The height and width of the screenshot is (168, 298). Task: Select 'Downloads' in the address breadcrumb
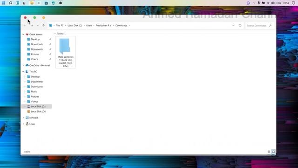click(x=121, y=25)
